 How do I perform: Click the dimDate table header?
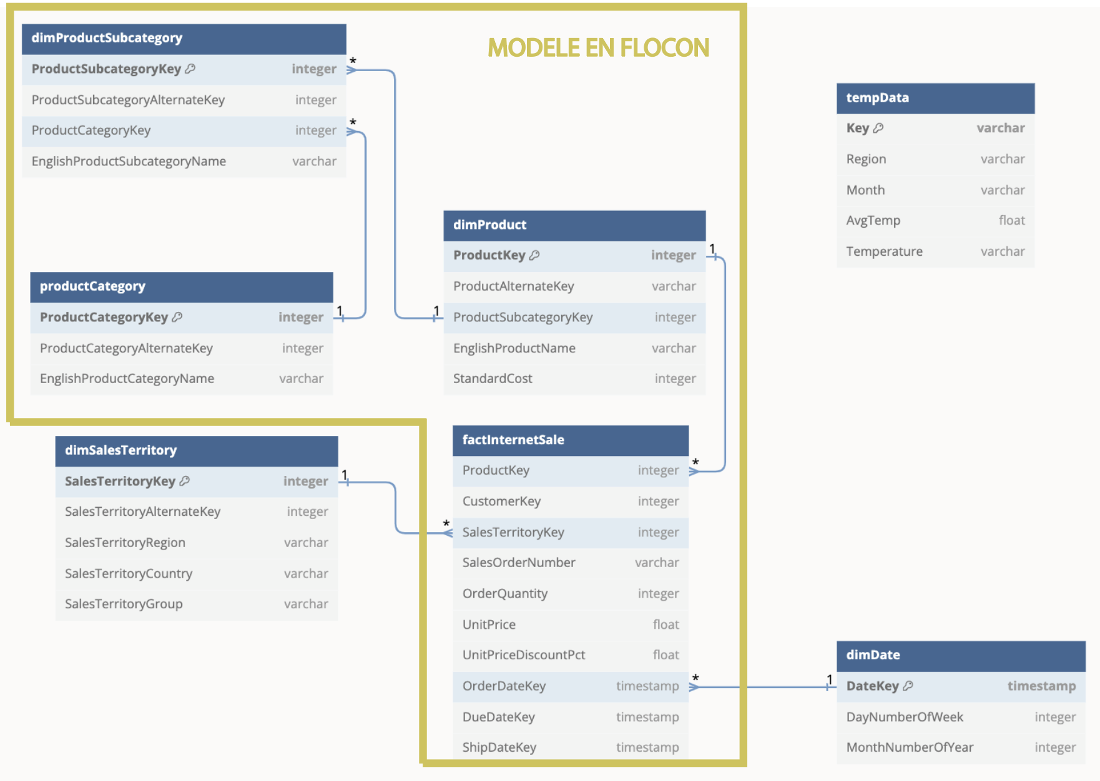pos(961,656)
